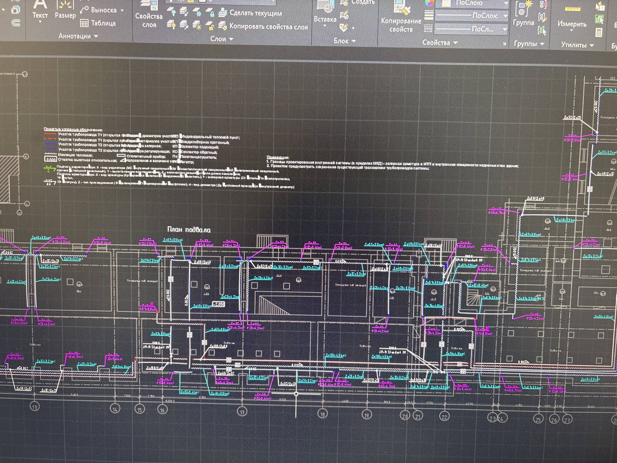The width and height of the screenshot is (617, 463).
Task: Open the Свойства слоя layer properties panel
Action: pyautogui.click(x=149, y=15)
